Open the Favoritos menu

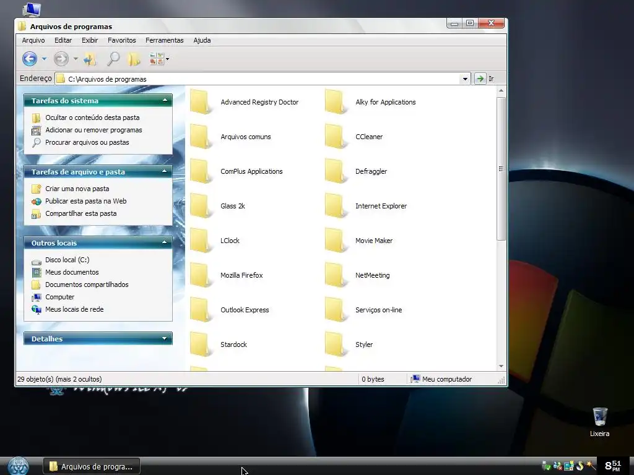pos(122,40)
